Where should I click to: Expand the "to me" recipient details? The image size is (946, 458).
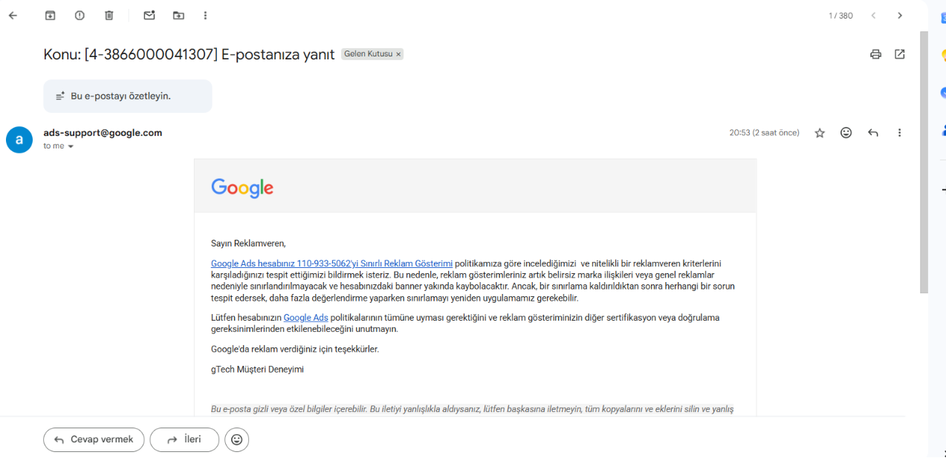[59, 146]
